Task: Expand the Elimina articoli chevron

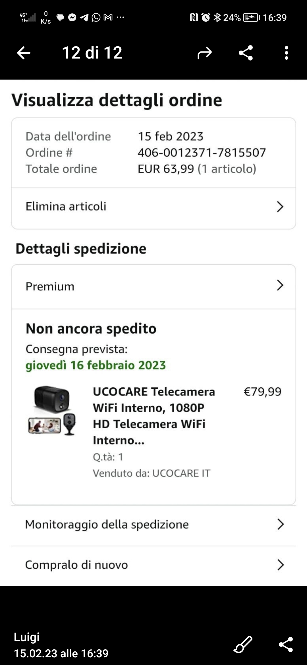Action: [280, 207]
